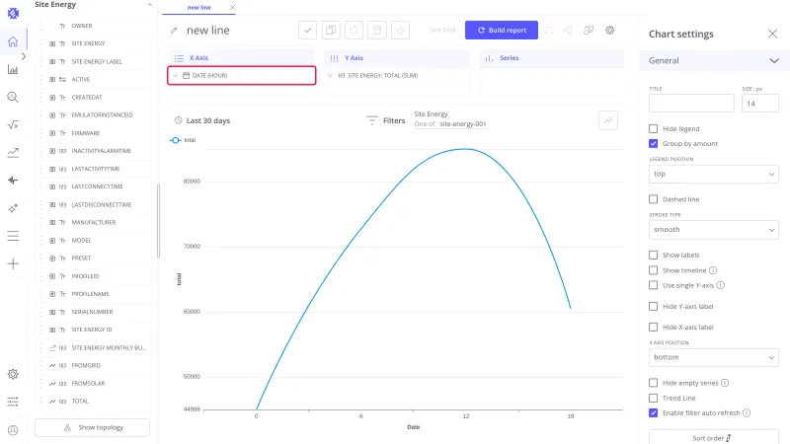This screenshot has height=444, width=790.
Task: Open the trend line sidebar icon
Action: 13,153
